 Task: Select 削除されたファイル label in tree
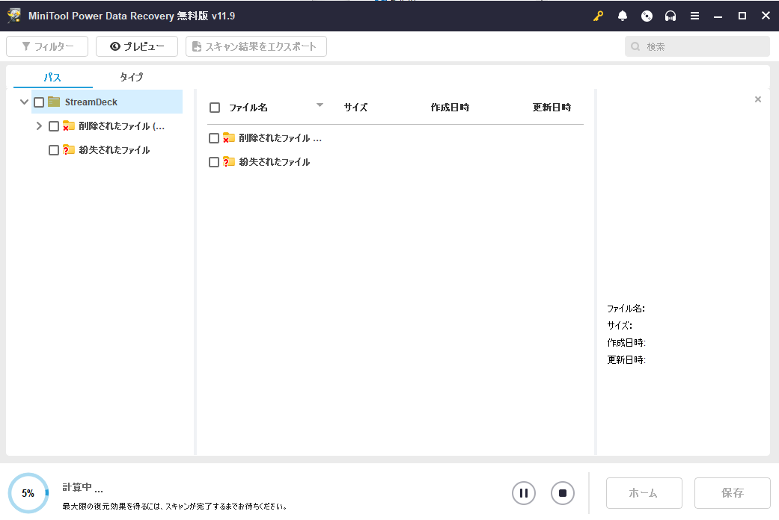point(121,126)
